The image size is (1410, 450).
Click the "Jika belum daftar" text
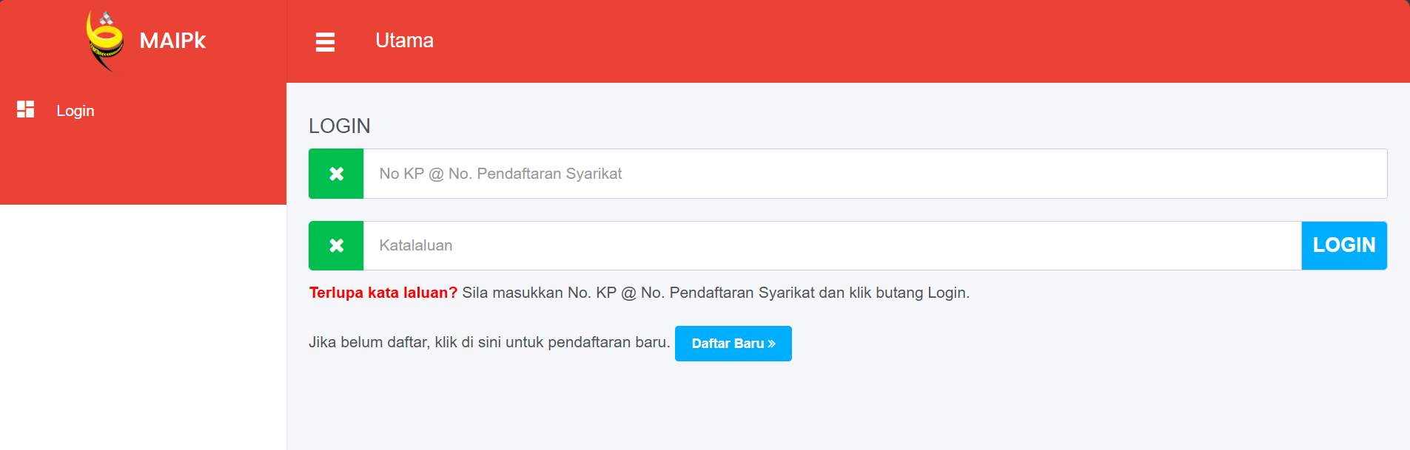(x=489, y=343)
